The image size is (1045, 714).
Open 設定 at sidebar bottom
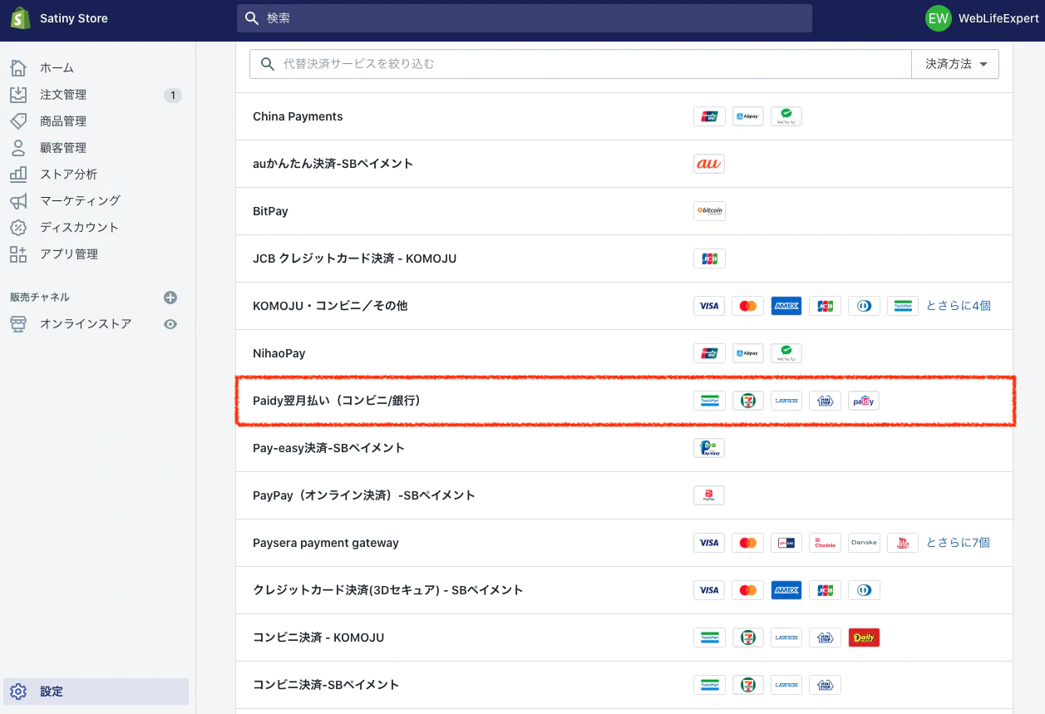pyautogui.click(x=52, y=692)
